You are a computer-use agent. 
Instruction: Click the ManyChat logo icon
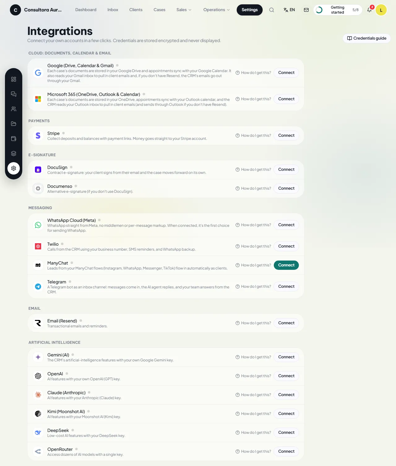point(38,265)
